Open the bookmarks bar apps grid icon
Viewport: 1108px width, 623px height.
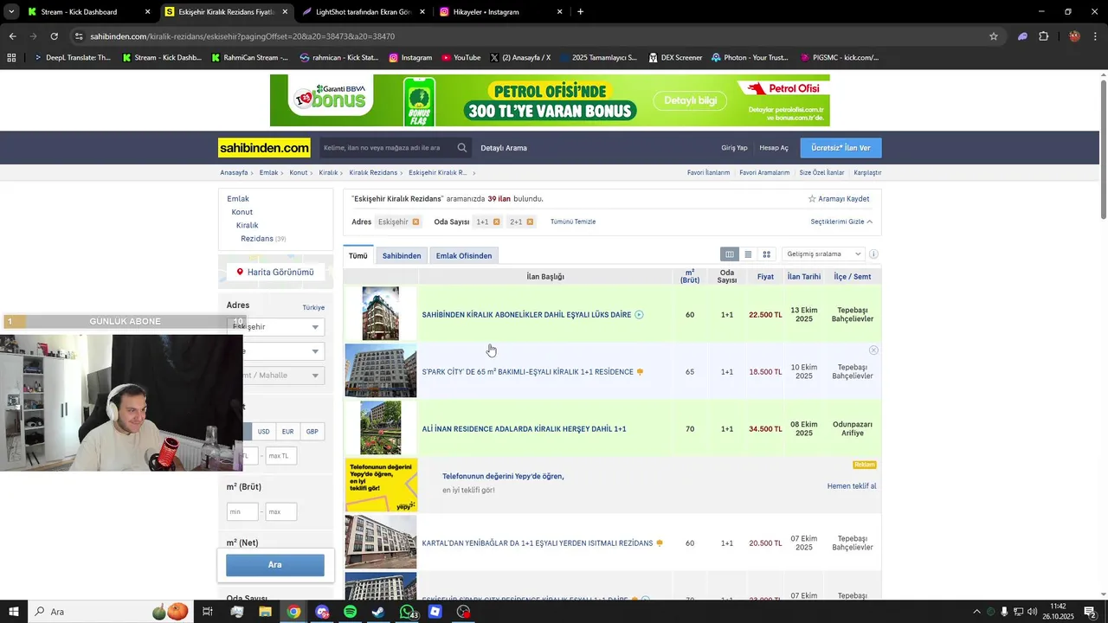click(11, 58)
